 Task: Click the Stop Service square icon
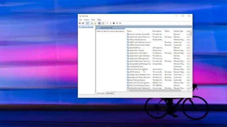click(114, 23)
